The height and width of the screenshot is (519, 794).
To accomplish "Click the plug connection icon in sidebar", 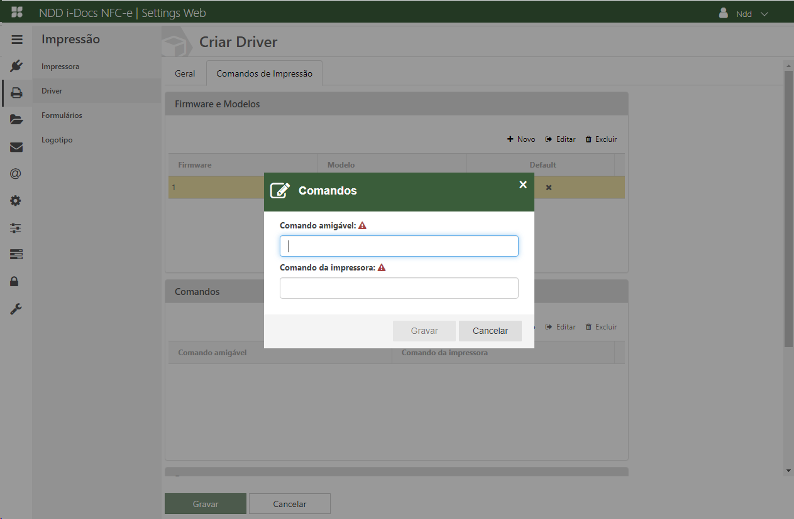I will click(x=16, y=66).
